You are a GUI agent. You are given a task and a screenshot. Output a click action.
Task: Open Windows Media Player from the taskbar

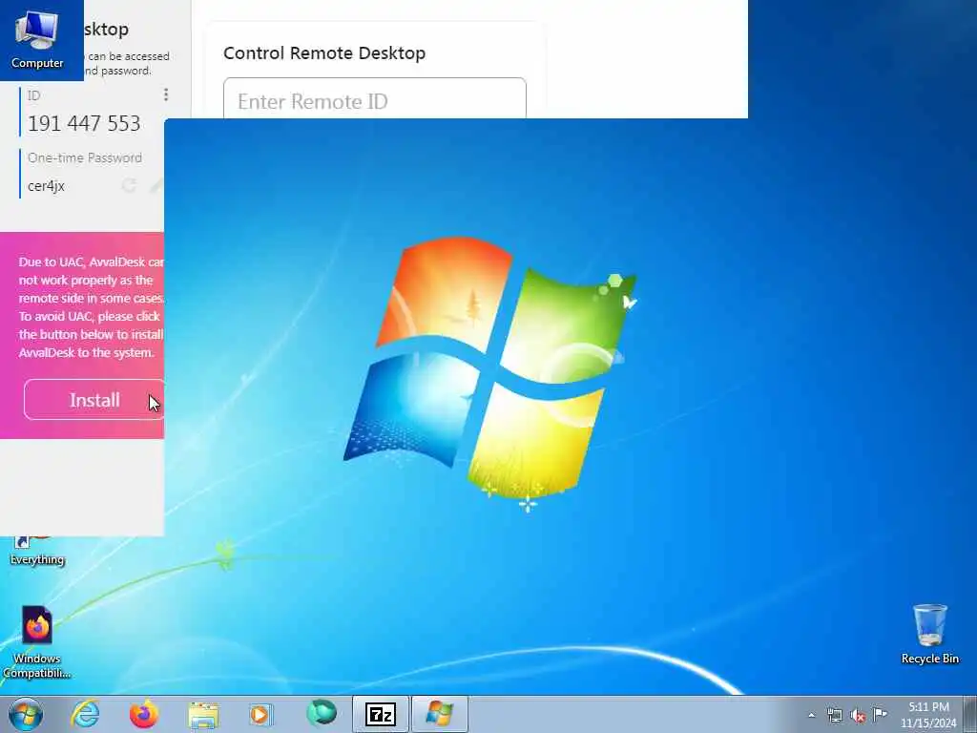click(260, 714)
